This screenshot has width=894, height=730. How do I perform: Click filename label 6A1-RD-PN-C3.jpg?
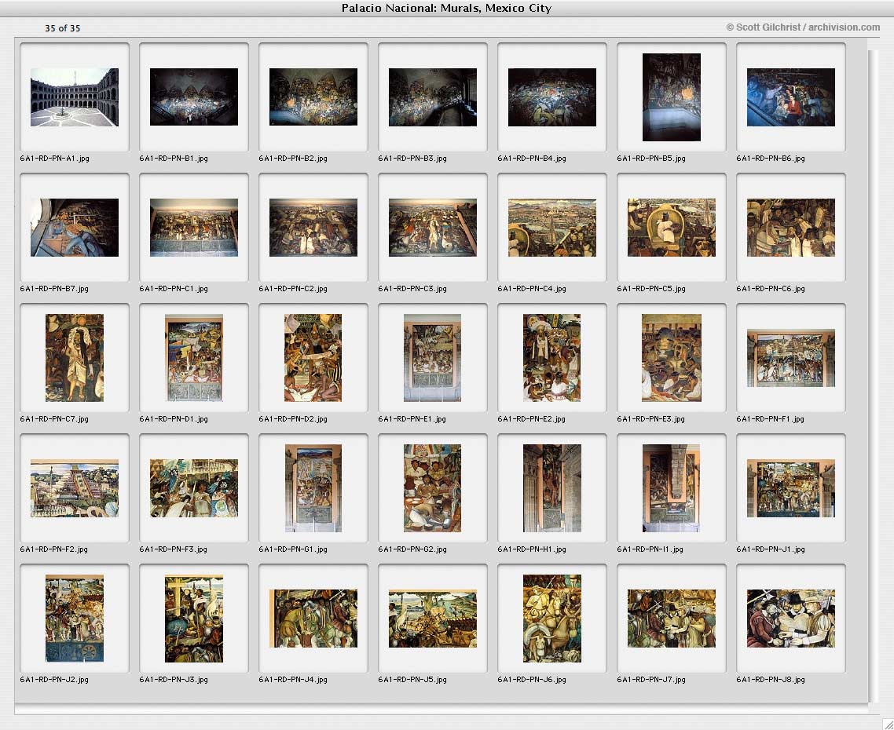pos(412,289)
